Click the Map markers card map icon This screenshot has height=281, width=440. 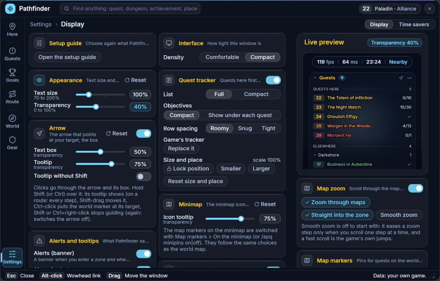click(x=307, y=261)
